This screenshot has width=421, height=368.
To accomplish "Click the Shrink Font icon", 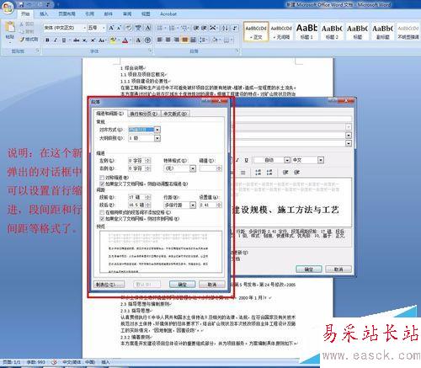I will point(119,28).
